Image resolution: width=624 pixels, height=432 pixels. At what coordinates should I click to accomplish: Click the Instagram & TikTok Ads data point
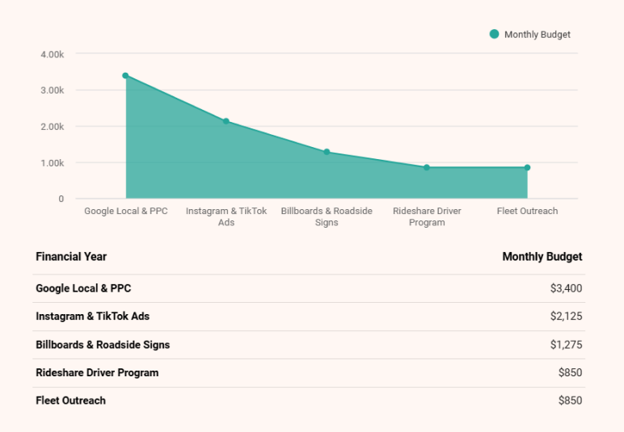tap(226, 121)
